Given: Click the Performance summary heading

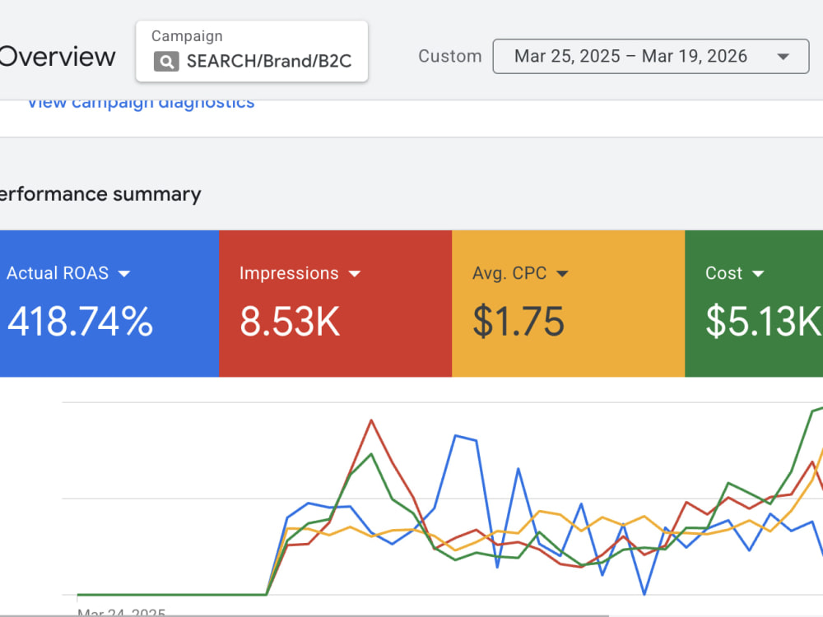Looking at the screenshot, I should click(100, 194).
